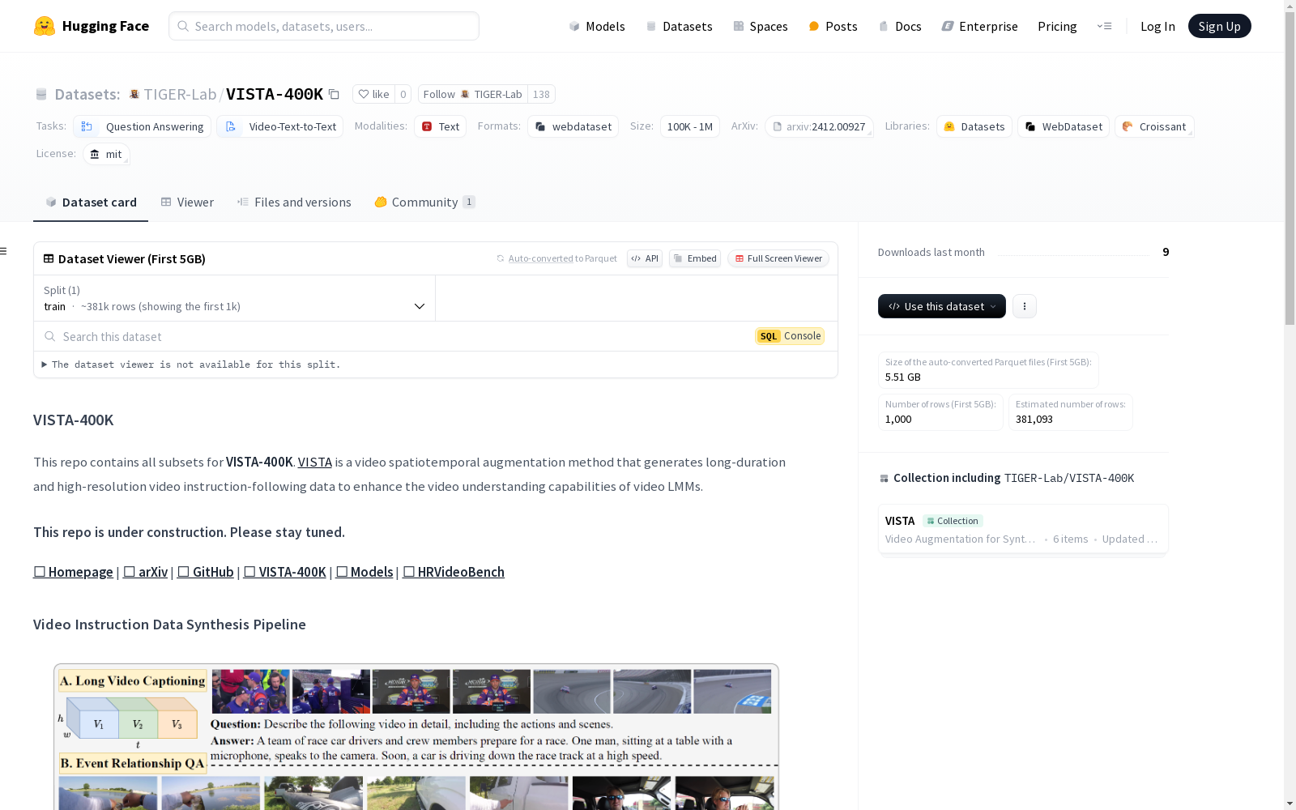
Task: Focus the Search models, datasets, users box
Action: (x=324, y=26)
